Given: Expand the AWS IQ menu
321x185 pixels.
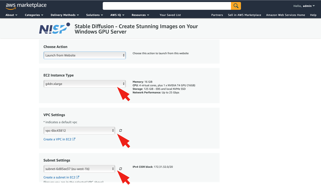Looking at the screenshot, I should [x=117, y=15].
